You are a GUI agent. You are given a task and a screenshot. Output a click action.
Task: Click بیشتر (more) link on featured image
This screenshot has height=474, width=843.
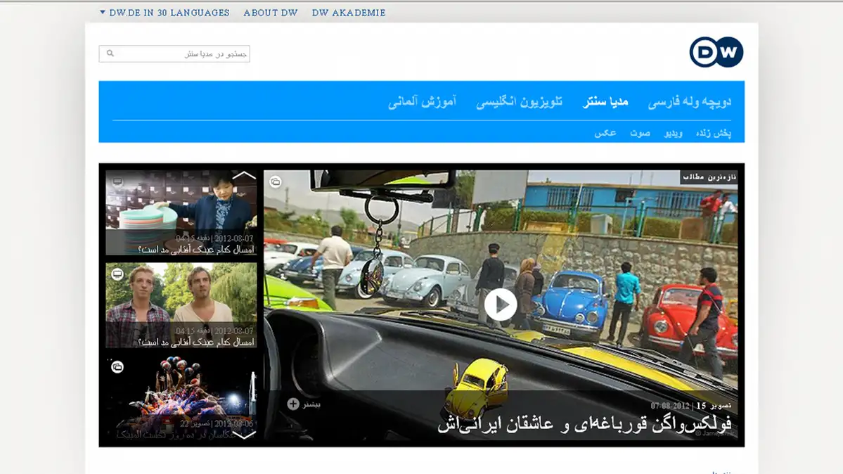pyautogui.click(x=311, y=404)
